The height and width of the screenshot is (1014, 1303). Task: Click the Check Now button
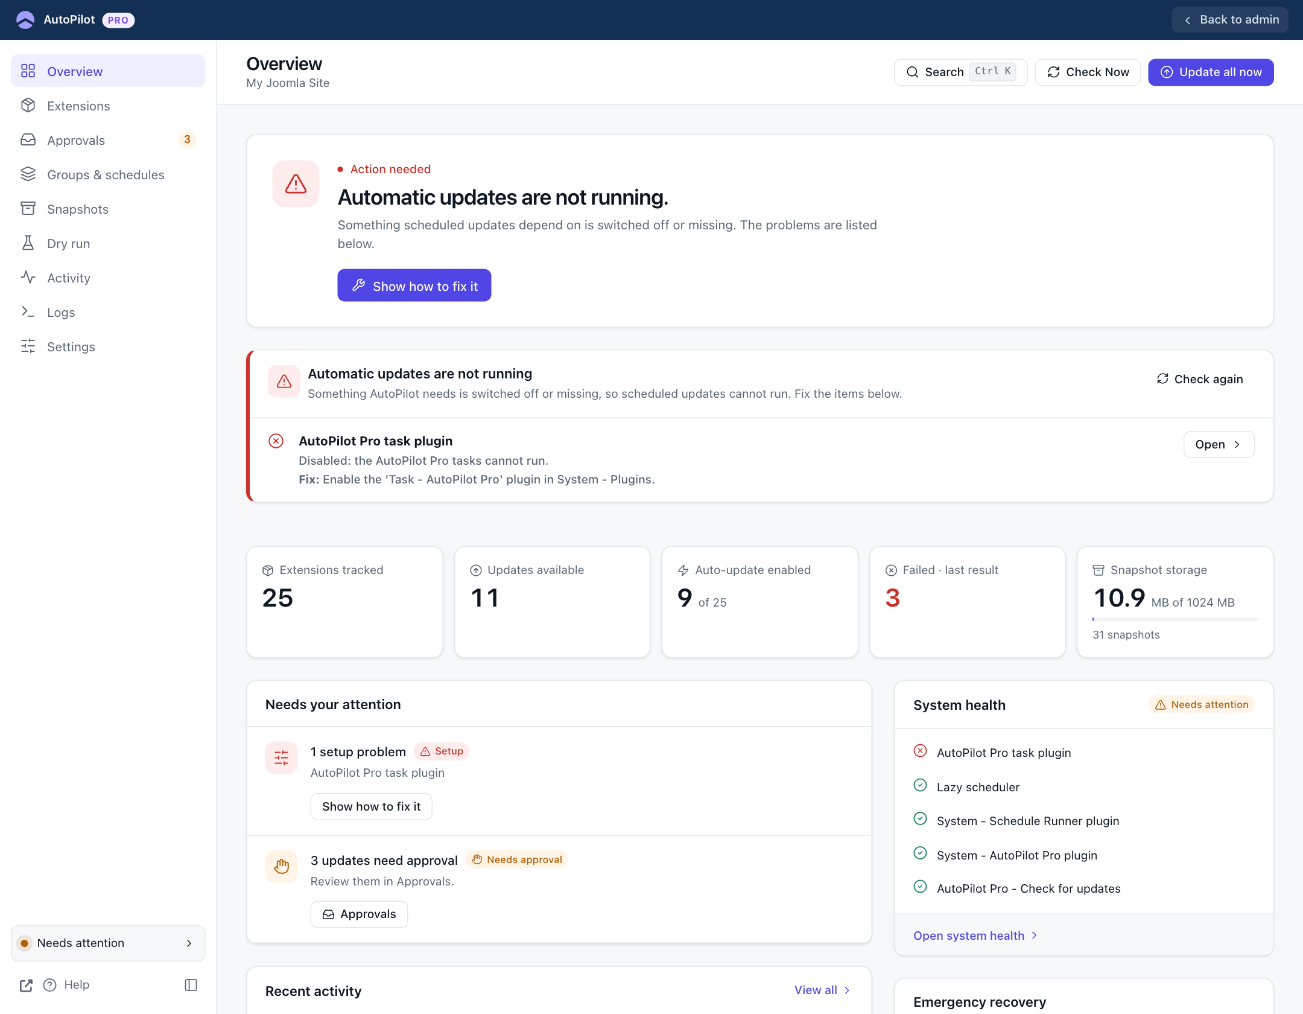pos(1088,72)
